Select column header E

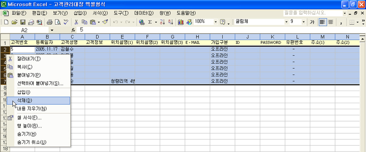(122, 37)
